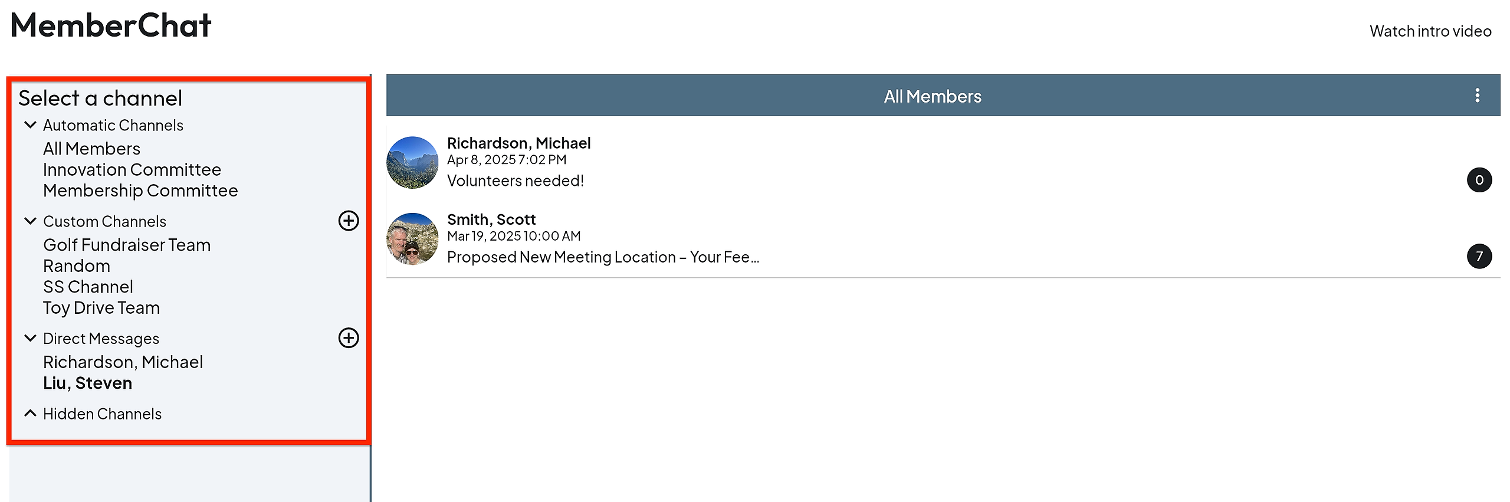Click Michael Richardson's avatar photo

tap(412, 162)
